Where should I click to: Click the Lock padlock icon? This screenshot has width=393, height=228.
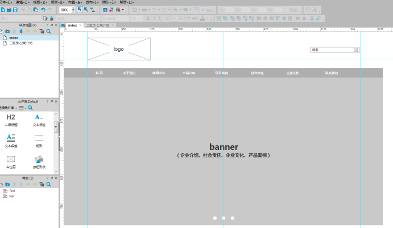click(x=312, y=18)
